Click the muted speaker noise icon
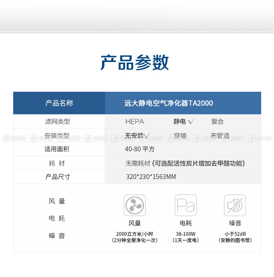Screen dimensions: 274x277 click(x=235, y=205)
